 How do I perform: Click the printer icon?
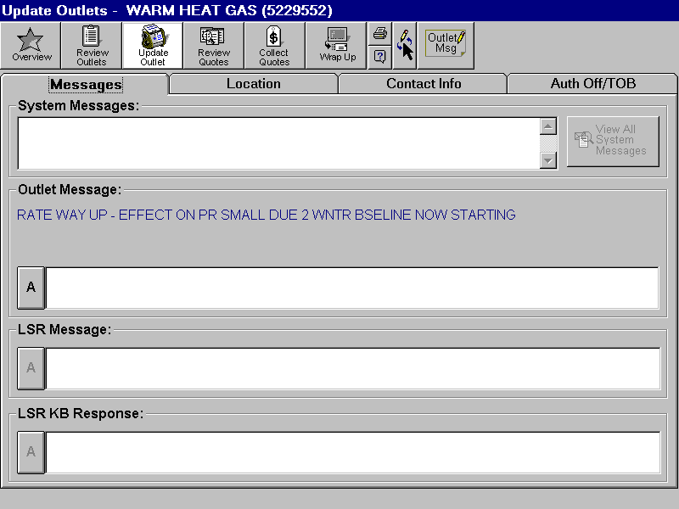(x=379, y=33)
